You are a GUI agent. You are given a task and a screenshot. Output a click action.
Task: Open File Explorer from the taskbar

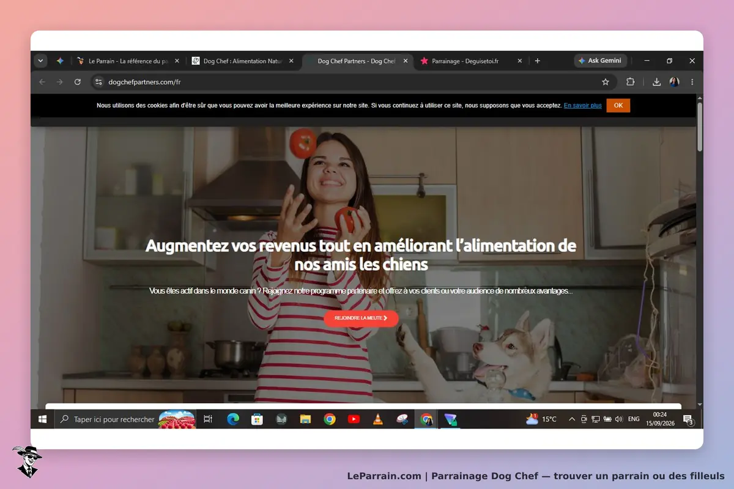[x=306, y=419]
